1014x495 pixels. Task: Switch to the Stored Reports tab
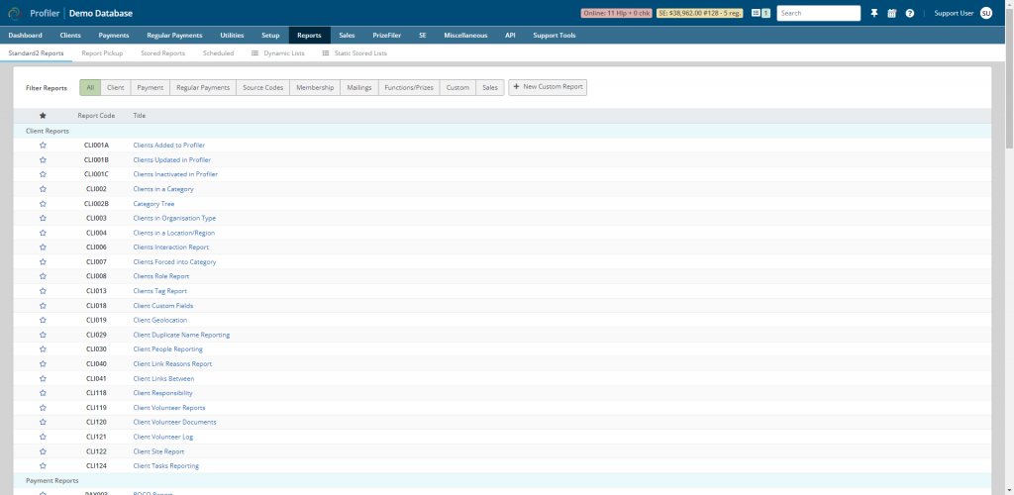[x=163, y=53]
